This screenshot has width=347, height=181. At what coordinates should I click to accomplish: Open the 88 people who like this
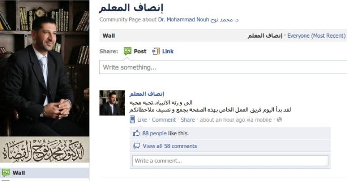(x=154, y=133)
